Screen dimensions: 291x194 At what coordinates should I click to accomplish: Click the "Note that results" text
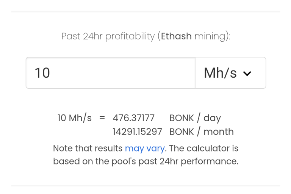coord(88,148)
